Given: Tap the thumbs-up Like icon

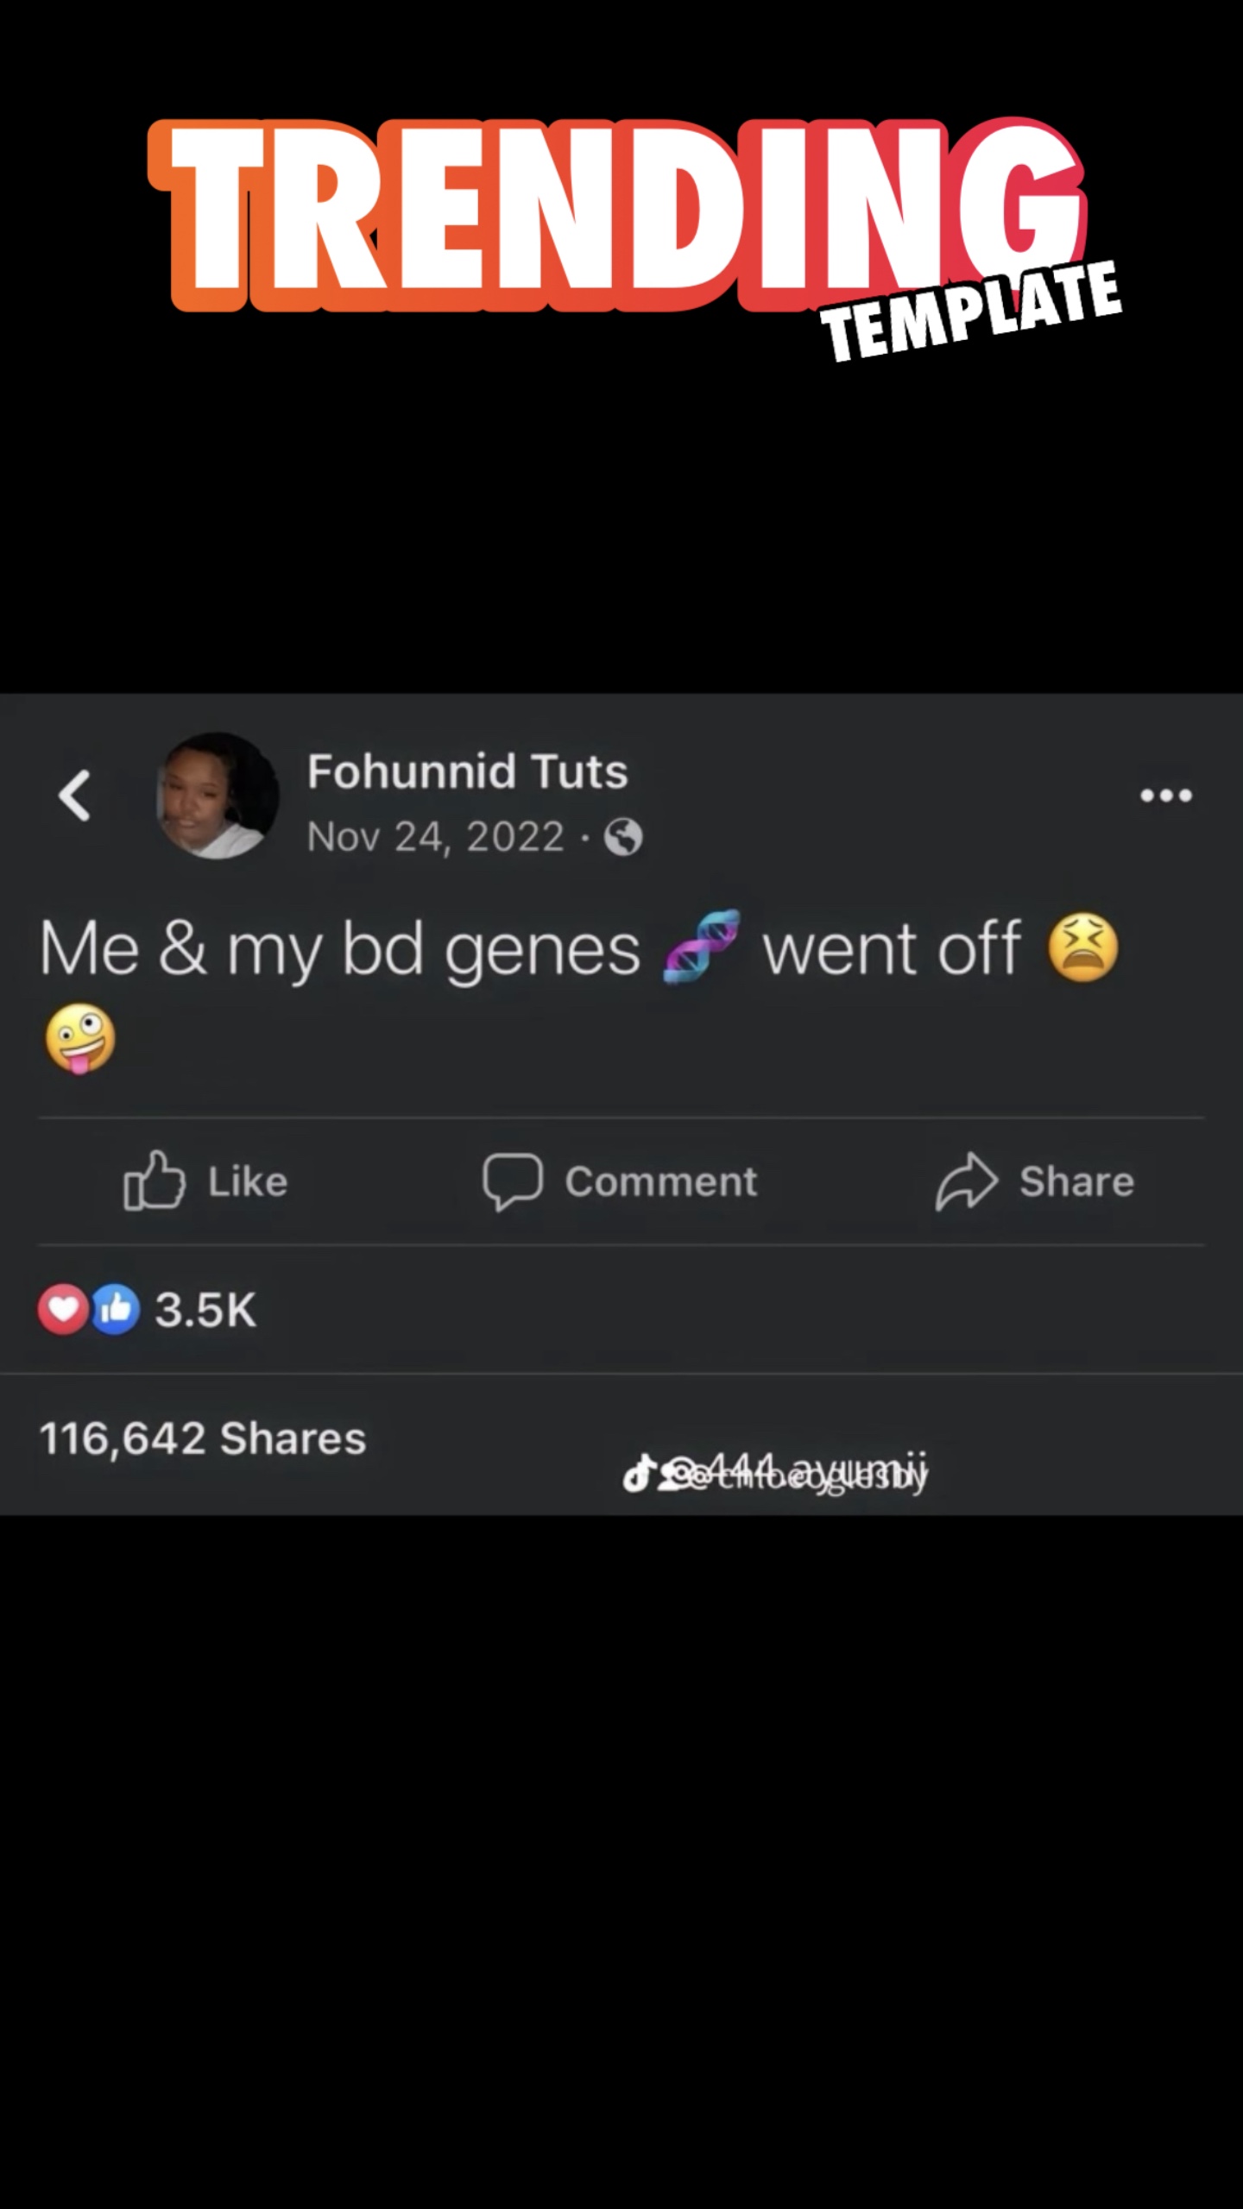Looking at the screenshot, I should pos(155,1180).
